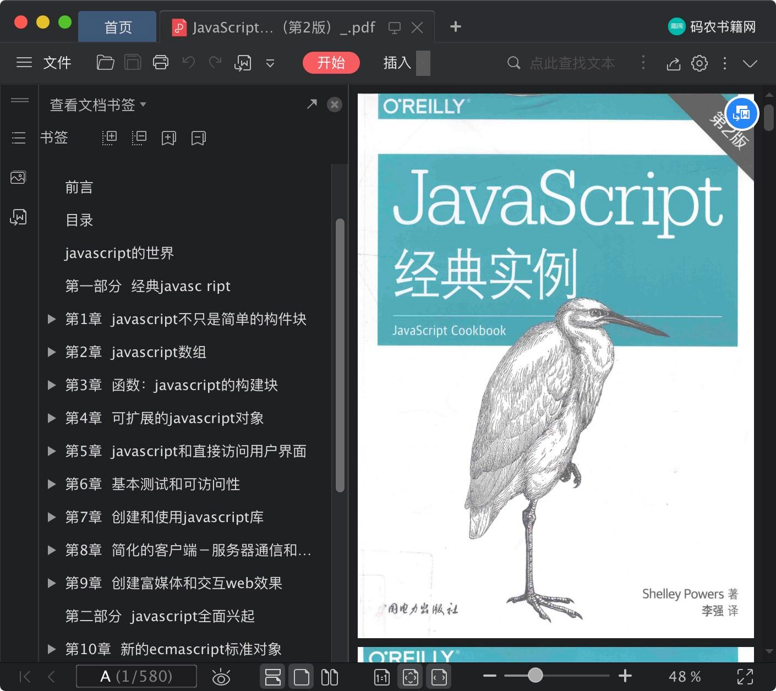Open the vertical three-dots more menu

(x=725, y=63)
